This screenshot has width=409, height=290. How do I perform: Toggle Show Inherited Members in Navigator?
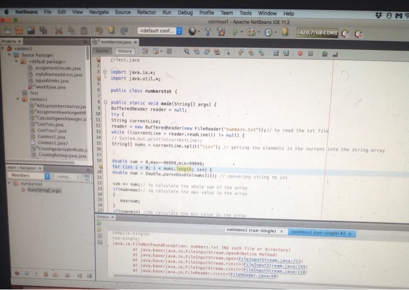pyautogui.click(x=17, y=273)
